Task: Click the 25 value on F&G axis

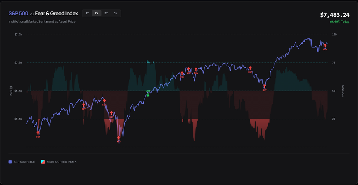Action: pos(334,119)
